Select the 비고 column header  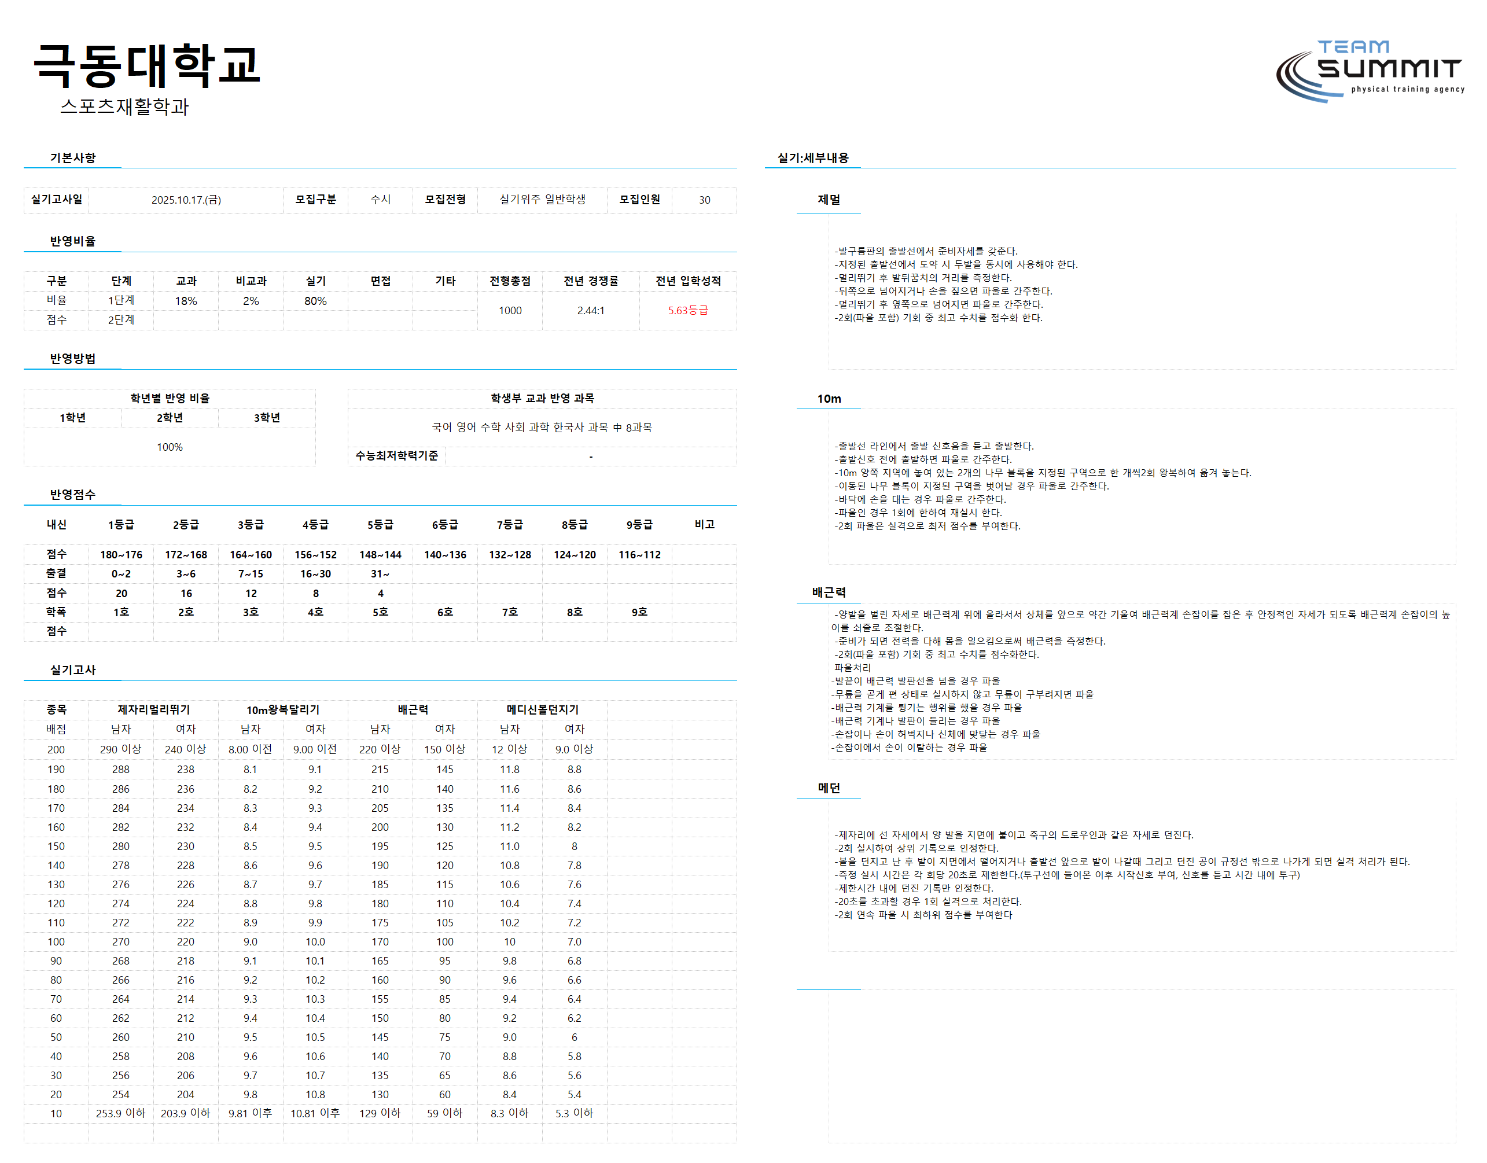point(705,524)
